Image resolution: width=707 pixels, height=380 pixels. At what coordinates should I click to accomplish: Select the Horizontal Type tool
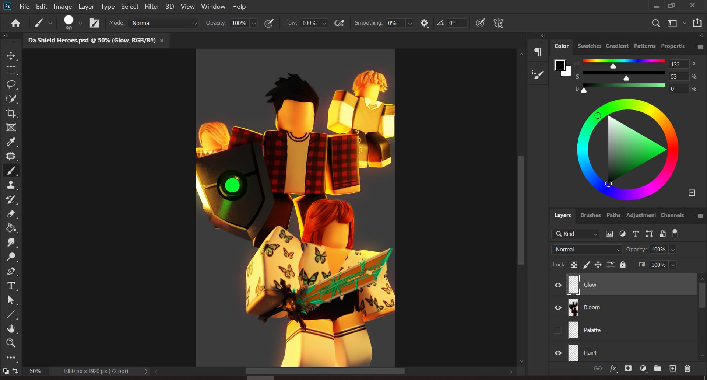coord(11,286)
